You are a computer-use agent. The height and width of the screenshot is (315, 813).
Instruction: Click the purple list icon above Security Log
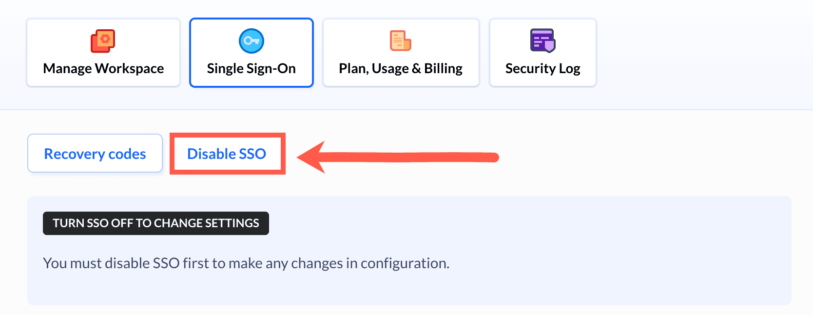coord(542,41)
